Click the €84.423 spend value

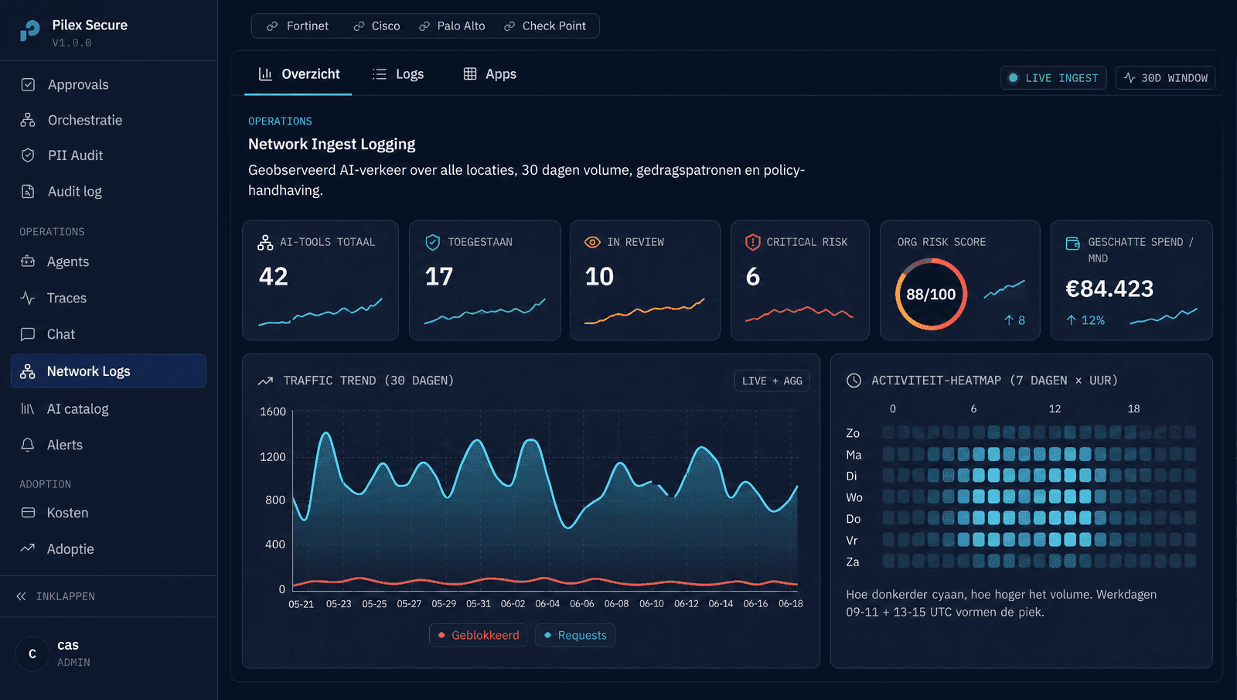click(x=1109, y=289)
